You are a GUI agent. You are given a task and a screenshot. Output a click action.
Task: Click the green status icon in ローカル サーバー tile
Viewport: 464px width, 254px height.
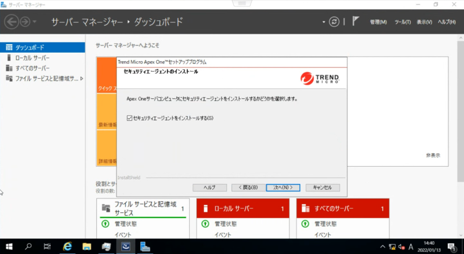tap(205, 224)
